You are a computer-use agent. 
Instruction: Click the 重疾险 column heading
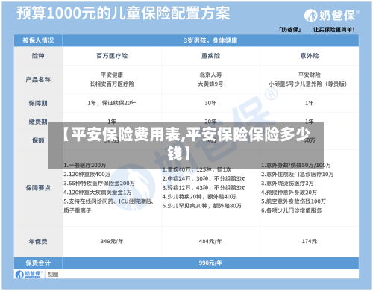coord(210,56)
